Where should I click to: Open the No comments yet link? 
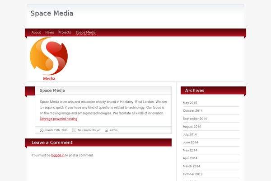89,130
